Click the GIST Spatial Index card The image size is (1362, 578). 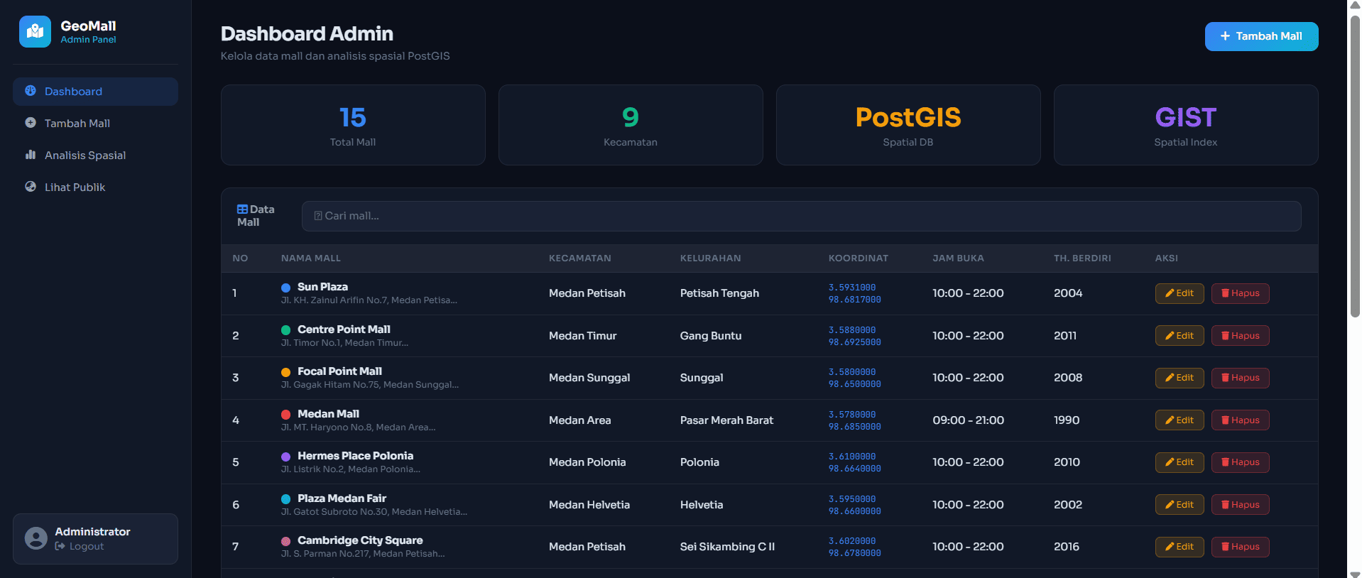pos(1186,125)
